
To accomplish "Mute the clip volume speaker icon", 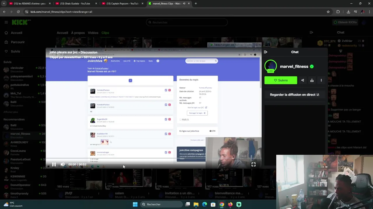I will click(x=63, y=164).
